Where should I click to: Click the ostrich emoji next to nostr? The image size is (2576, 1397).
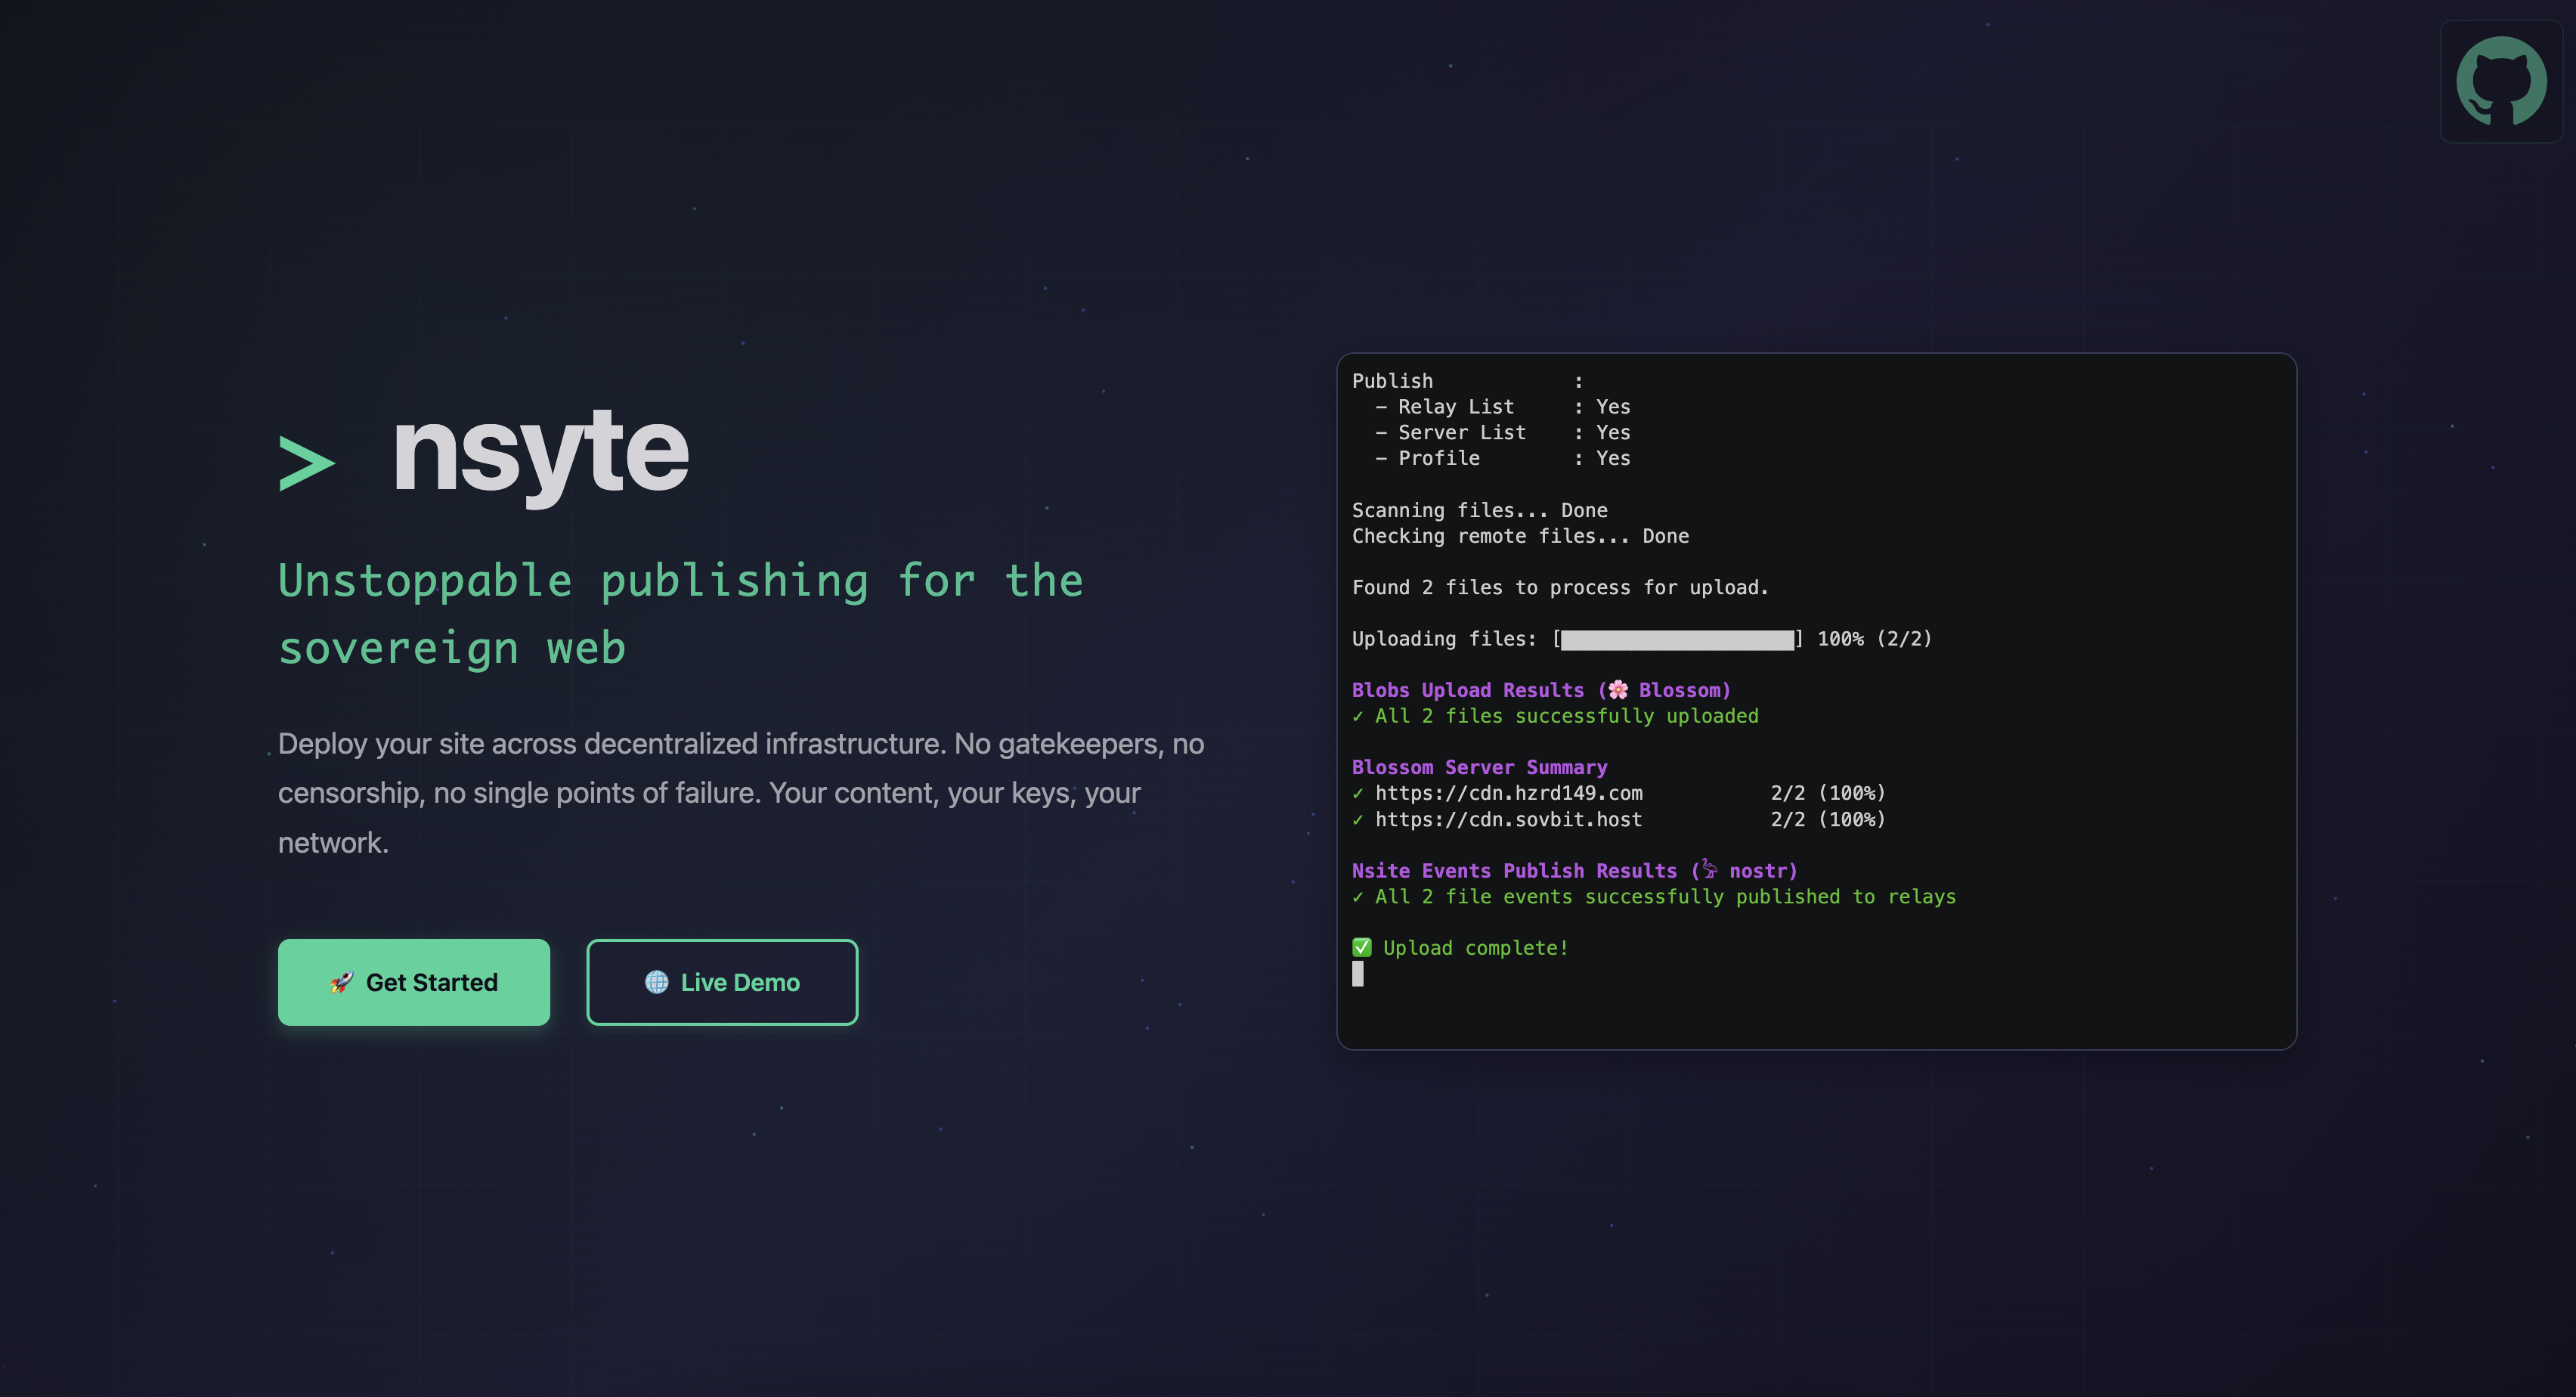pyautogui.click(x=1709, y=869)
